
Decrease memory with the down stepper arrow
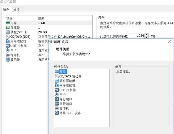pos(147,37)
